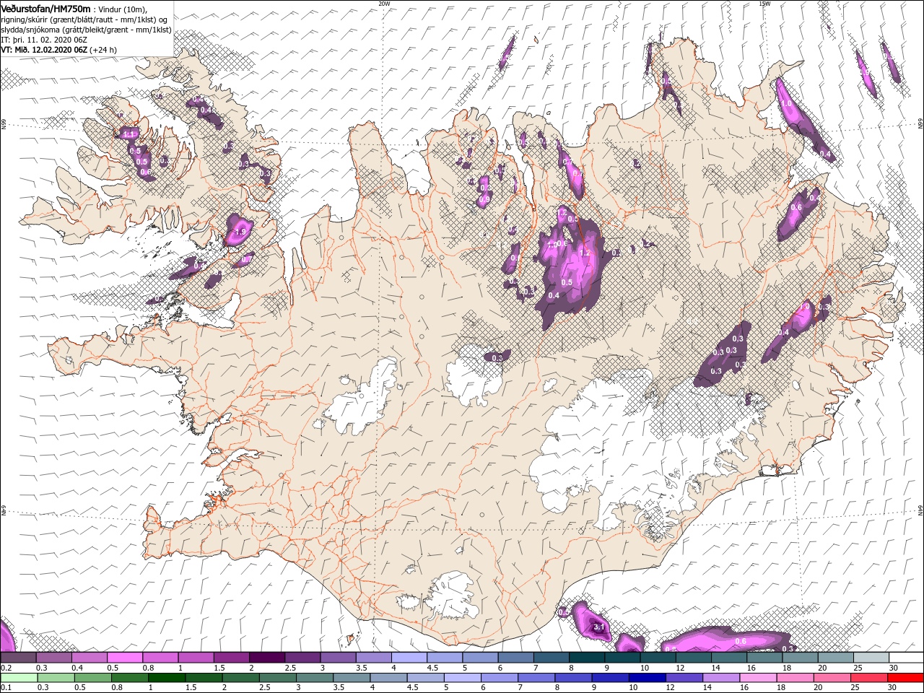Viewport: 924px width, 693px height.
Task: Click the 2.5 label on the snow legend
Action: [x=290, y=668]
